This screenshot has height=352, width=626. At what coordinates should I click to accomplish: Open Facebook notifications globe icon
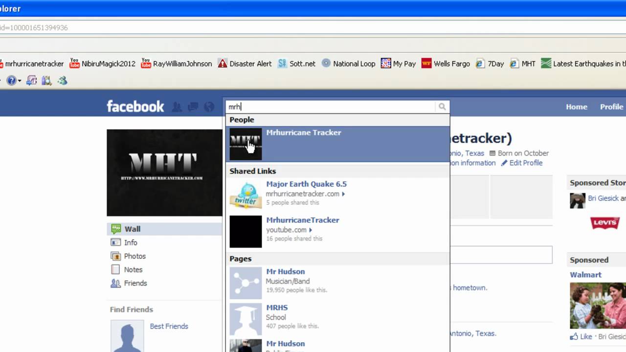(209, 107)
